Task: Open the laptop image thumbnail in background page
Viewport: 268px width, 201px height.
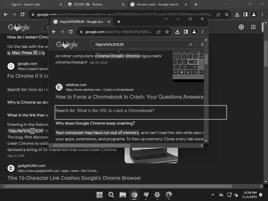Action: 151,155
